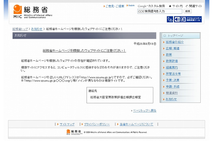Open the accessibility support tool button
The height and width of the screenshot is (141, 213).
(188, 20)
